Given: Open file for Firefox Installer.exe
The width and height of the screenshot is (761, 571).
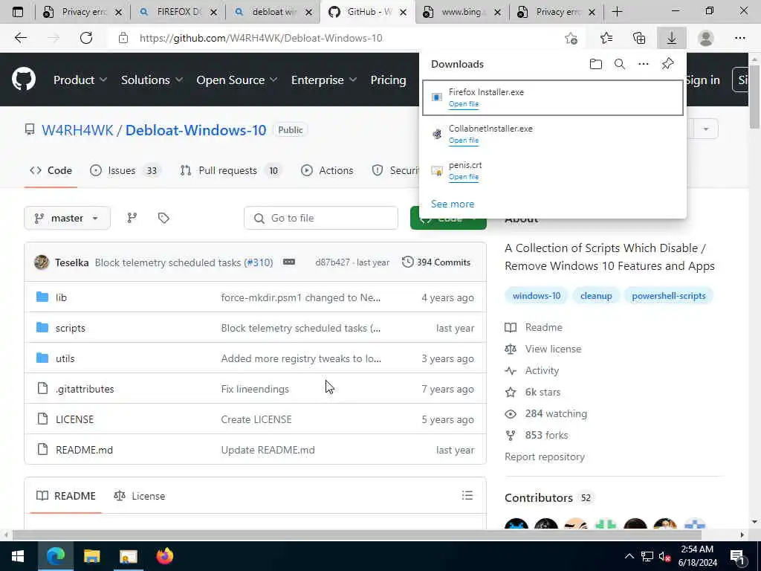Looking at the screenshot, I should coord(464,104).
